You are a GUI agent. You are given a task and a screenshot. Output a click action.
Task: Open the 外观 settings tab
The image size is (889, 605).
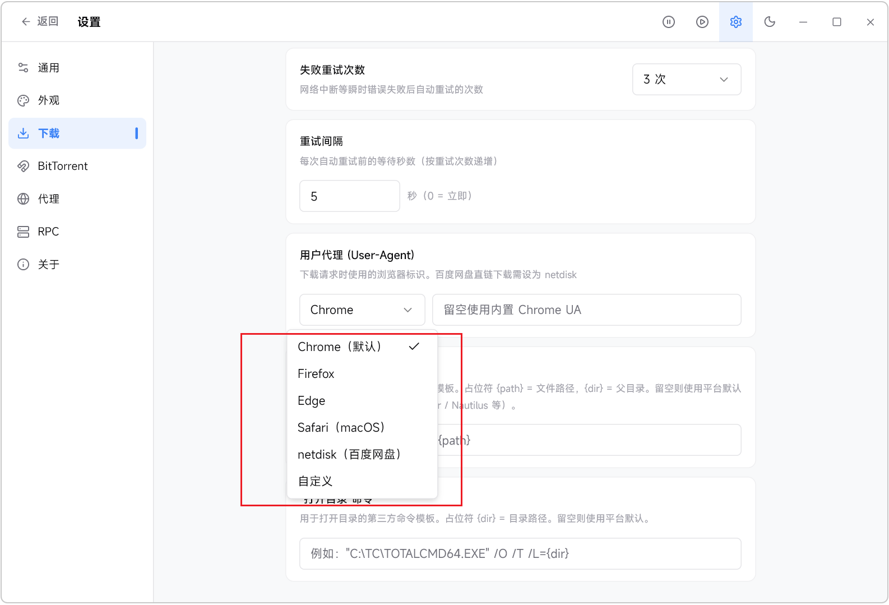(77, 100)
